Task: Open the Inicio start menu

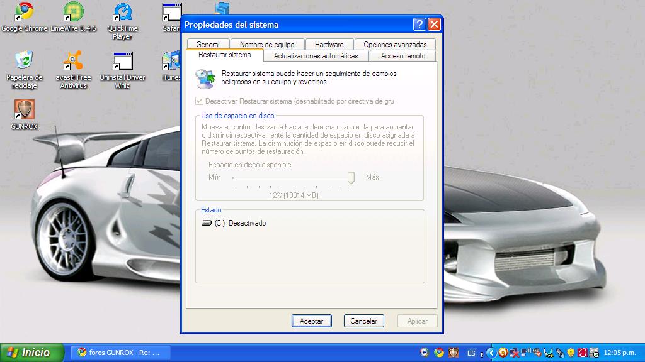Action: click(32, 353)
